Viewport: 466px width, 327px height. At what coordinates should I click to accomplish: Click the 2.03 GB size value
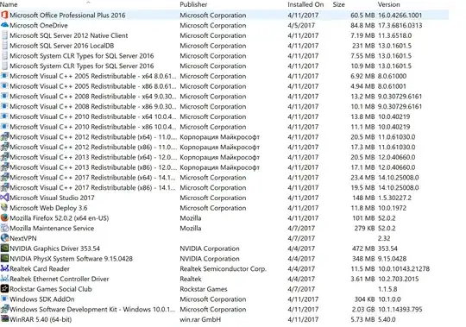[363, 309]
